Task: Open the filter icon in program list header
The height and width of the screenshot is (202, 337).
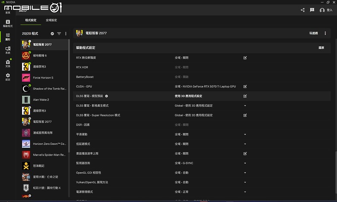Action: [x=59, y=34]
